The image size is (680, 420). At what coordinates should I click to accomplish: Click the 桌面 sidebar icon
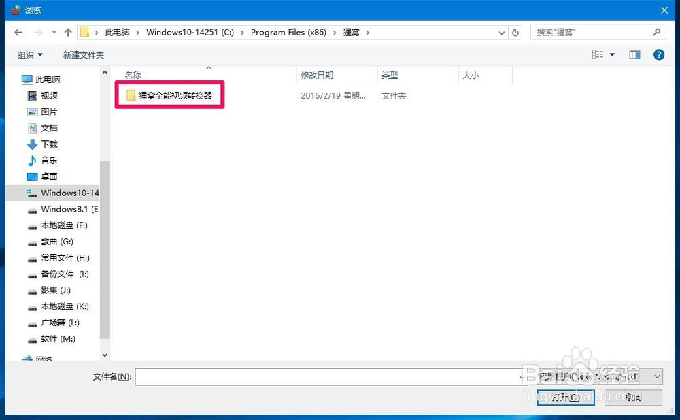tap(33, 176)
